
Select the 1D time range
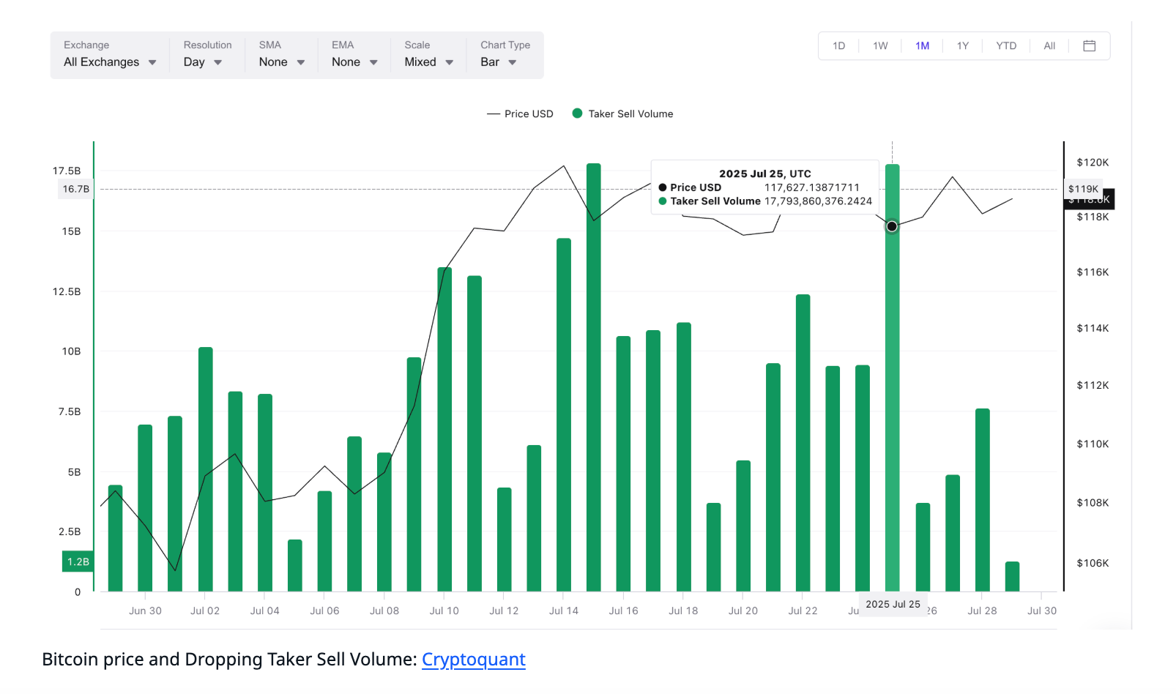coord(838,46)
